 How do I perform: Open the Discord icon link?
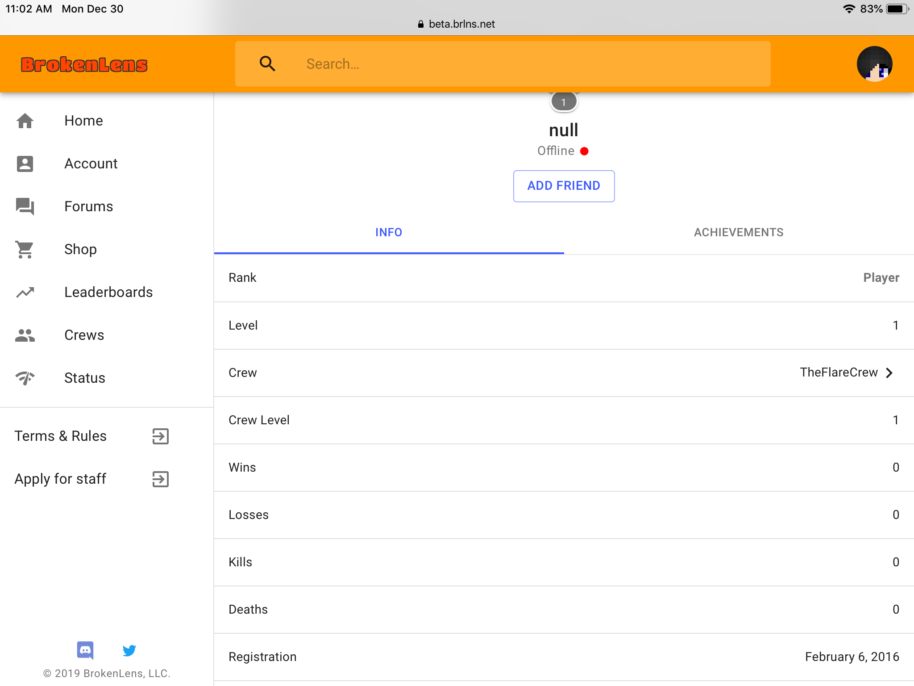click(85, 650)
